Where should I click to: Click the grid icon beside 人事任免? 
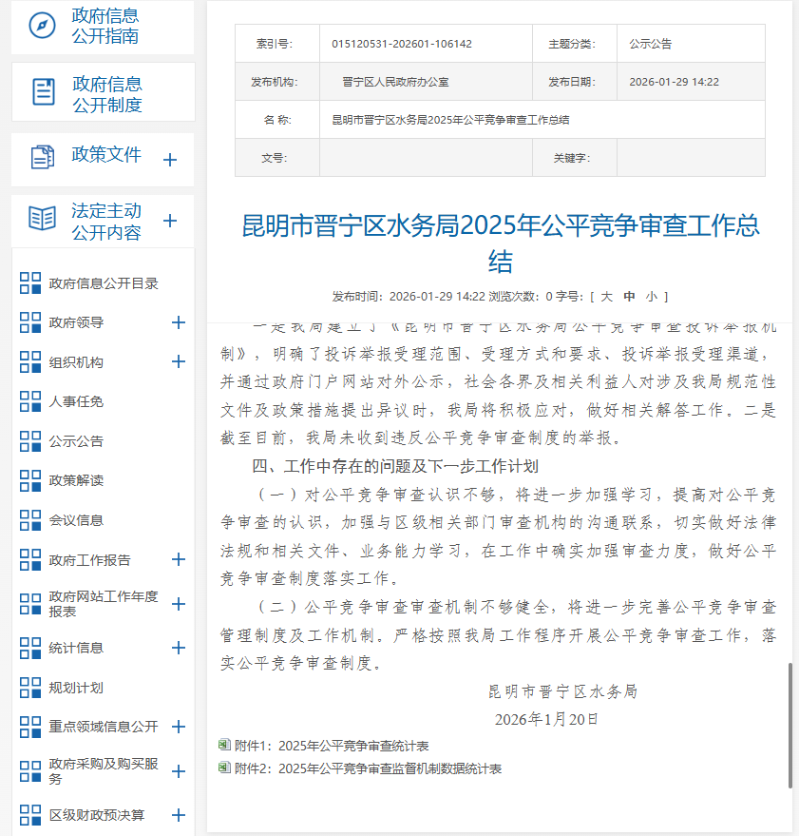click(30, 401)
